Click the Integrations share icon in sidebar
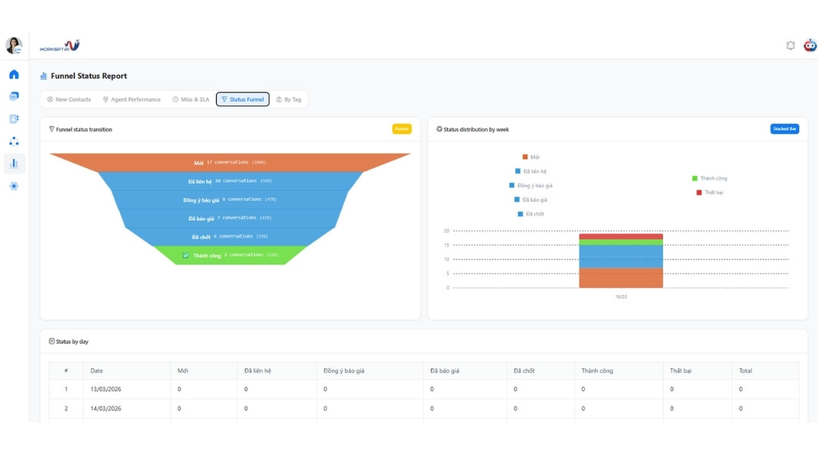Viewport: 819px width, 455px height. [x=13, y=140]
